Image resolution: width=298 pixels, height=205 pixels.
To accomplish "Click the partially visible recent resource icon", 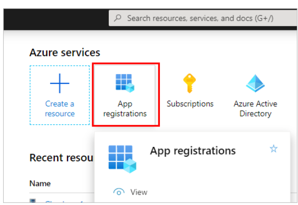I will click(32, 201).
